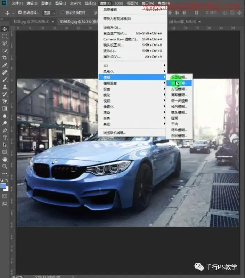
Task: Select the Dodge tool
Action: 5,123
